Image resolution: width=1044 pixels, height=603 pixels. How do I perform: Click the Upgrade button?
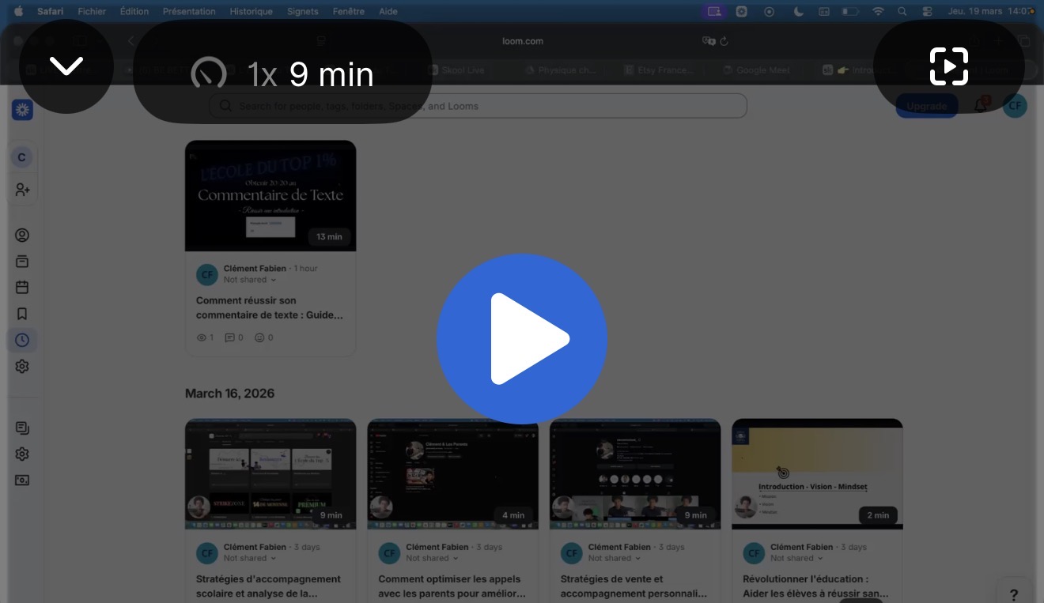pyautogui.click(x=926, y=106)
